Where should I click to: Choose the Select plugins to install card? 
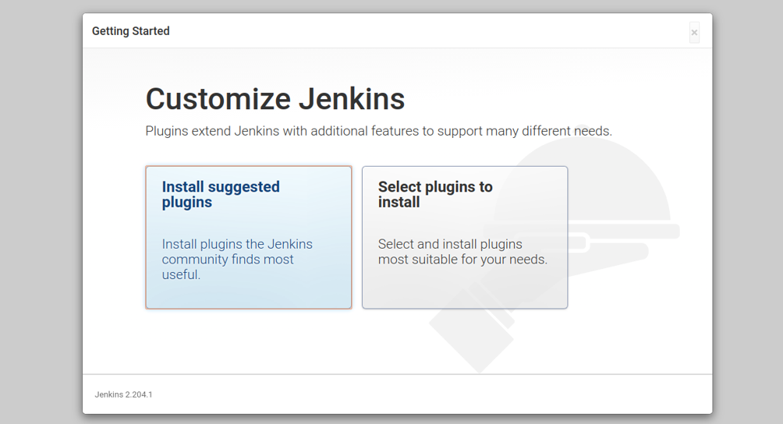pyautogui.click(x=465, y=238)
